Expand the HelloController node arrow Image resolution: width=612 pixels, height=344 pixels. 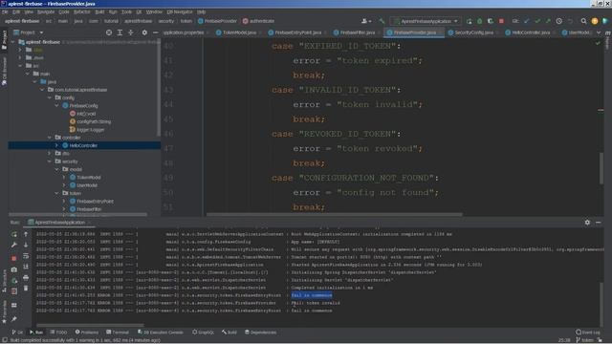(x=57, y=145)
